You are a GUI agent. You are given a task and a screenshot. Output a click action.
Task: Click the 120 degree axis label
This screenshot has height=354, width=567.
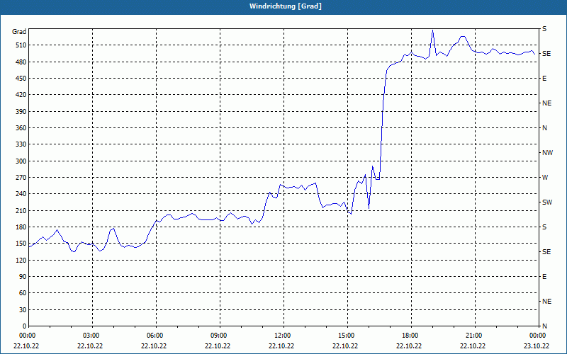(21, 260)
